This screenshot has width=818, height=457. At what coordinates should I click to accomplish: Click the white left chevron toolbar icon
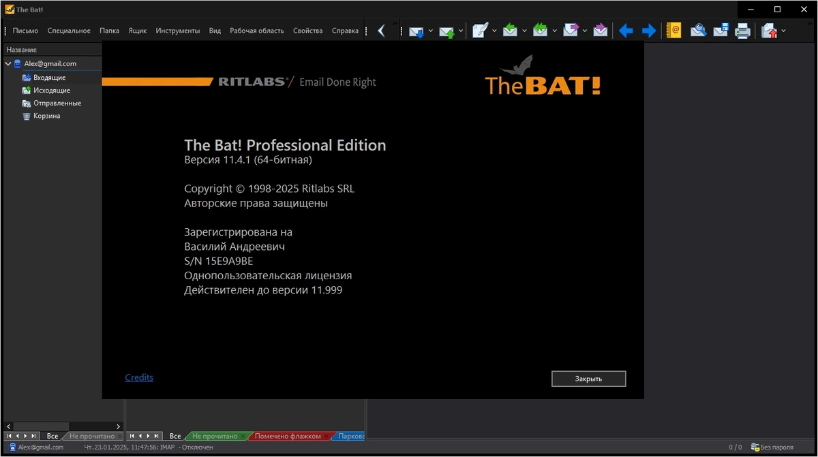coord(382,31)
